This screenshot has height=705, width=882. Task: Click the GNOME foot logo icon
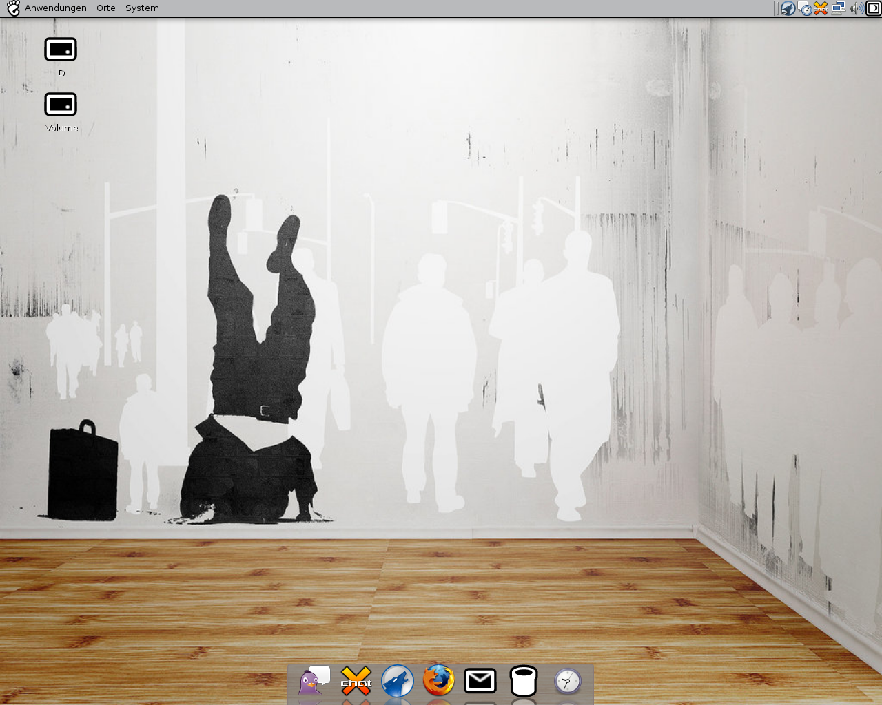pyautogui.click(x=13, y=8)
